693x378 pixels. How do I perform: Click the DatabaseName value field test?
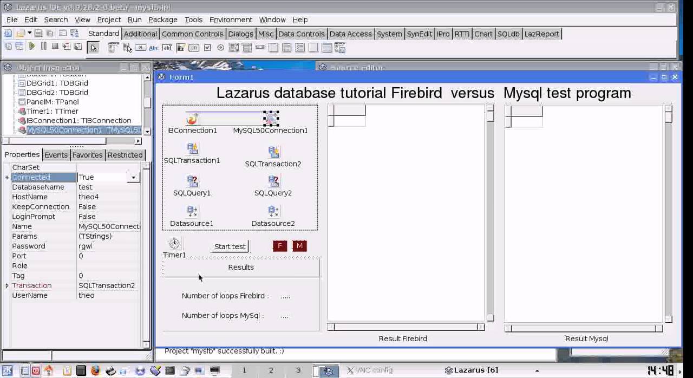tap(108, 187)
